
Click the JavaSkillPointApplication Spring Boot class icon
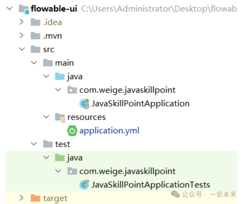(84, 104)
